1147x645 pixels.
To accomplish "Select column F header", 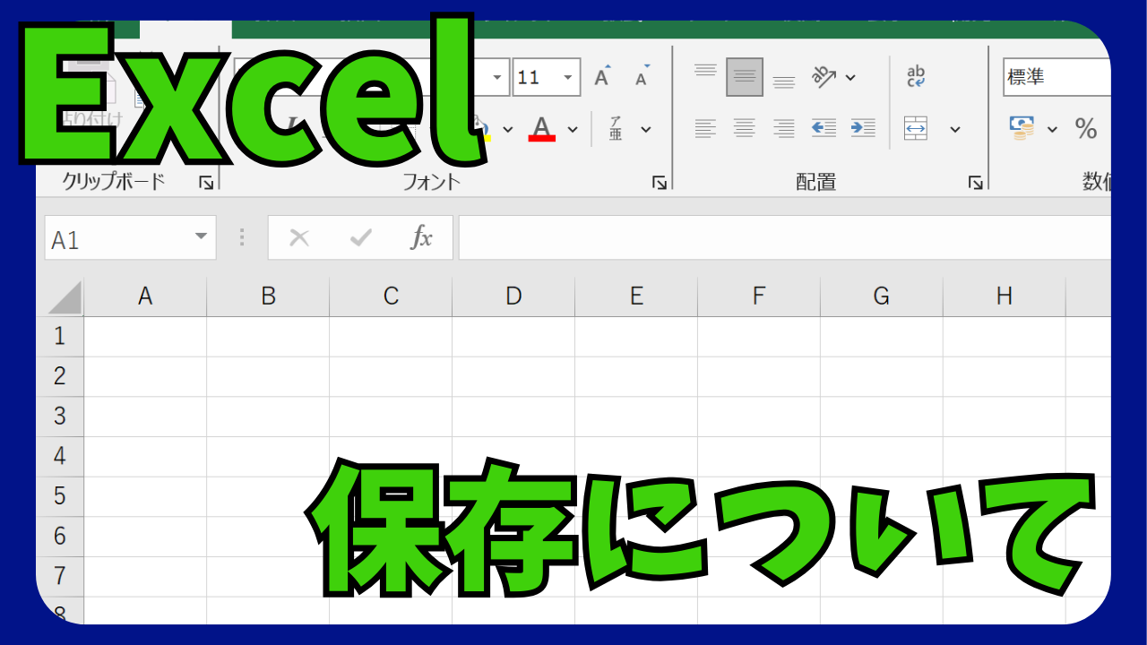I will [759, 297].
